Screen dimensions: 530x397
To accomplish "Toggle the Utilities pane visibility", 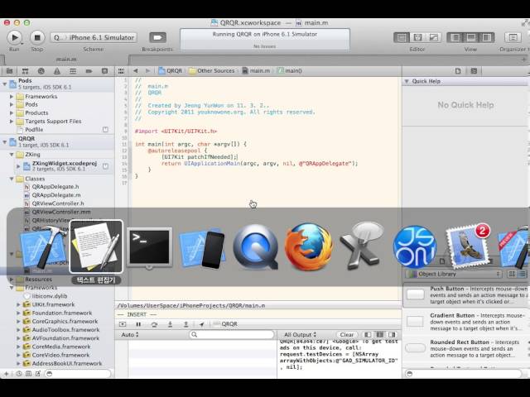I will [x=487, y=37].
